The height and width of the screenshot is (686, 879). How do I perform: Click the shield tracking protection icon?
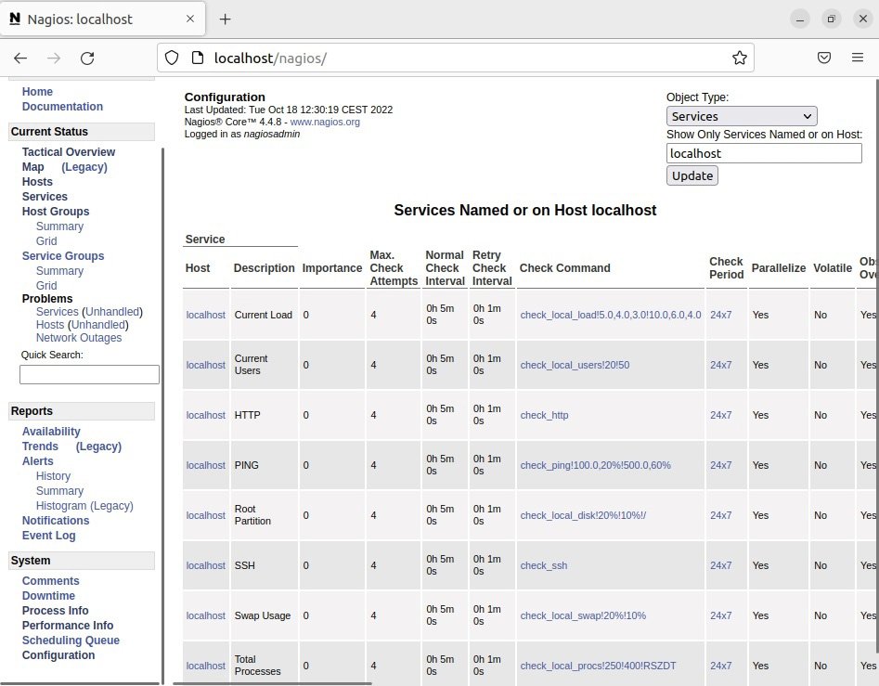coord(172,58)
